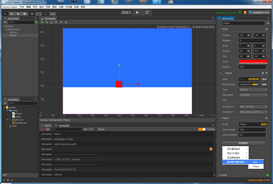Toggle the Trim checkbox
Viewport: 273px width, 184px height.
point(240,100)
